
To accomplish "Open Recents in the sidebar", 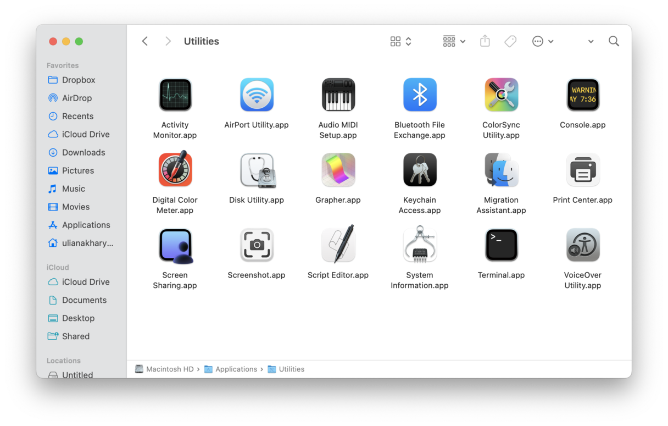I will 70,116.
